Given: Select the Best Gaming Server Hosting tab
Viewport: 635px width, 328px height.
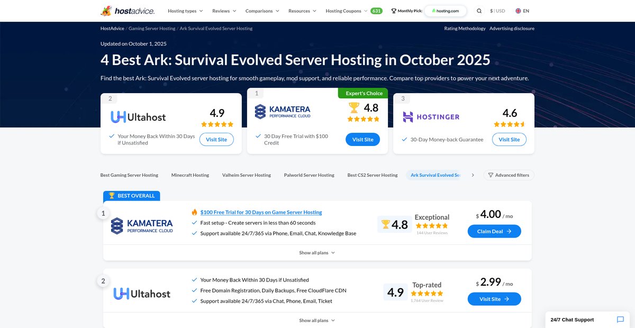Looking at the screenshot, I should pyautogui.click(x=129, y=175).
